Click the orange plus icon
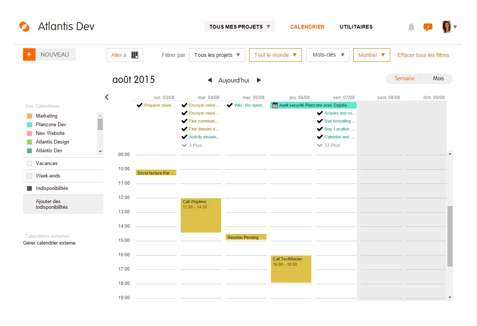477x326 pixels. coord(29,54)
